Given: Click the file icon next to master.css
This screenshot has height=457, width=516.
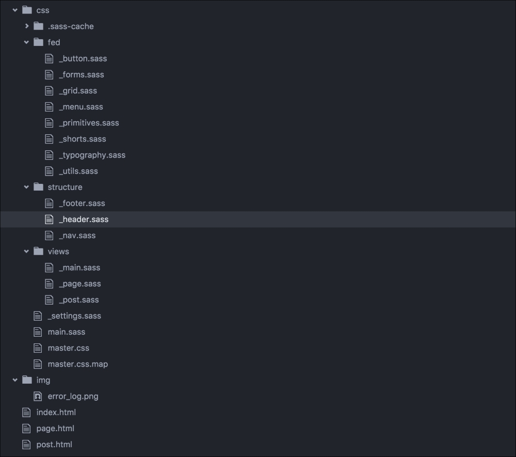Looking at the screenshot, I should click(x=38, y=348).
